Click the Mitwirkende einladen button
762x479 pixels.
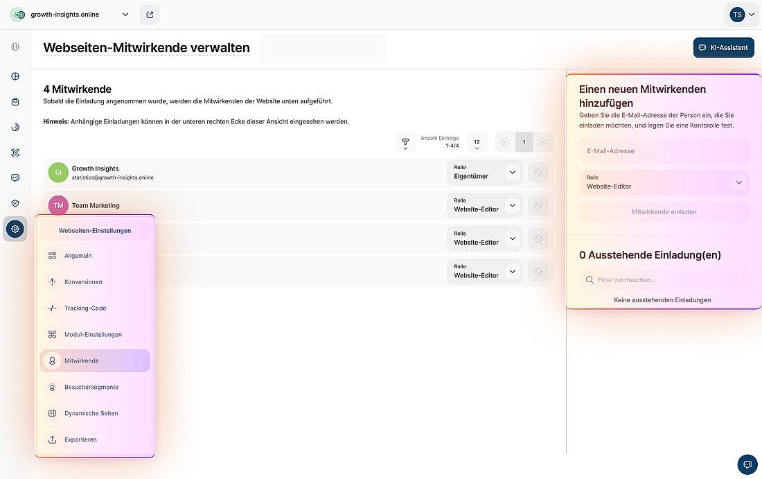pos(663,211)
